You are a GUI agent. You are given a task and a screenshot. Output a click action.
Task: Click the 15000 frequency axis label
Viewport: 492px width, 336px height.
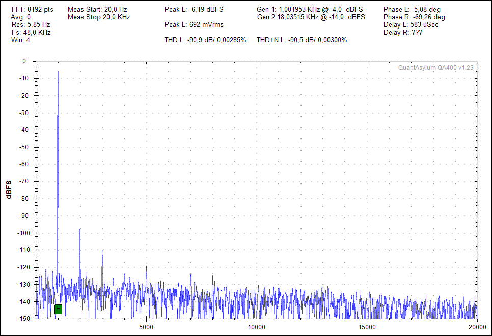tap(367, 327)
